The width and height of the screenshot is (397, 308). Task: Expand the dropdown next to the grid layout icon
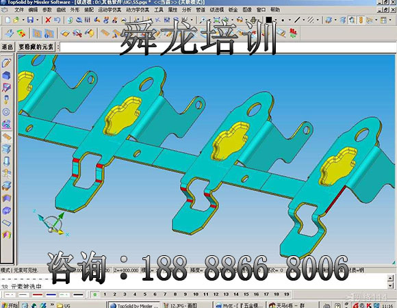click(x=390, y=20)
